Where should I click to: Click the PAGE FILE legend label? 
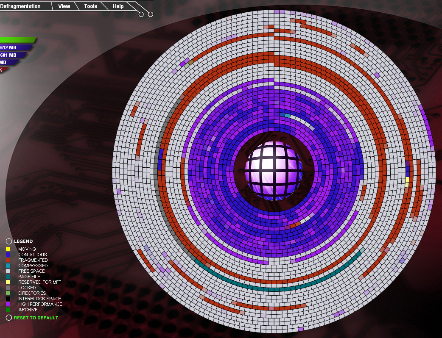[29, 277]
